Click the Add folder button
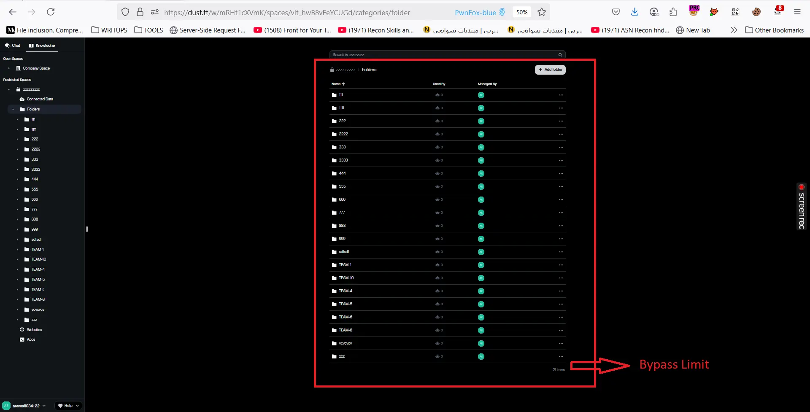Image resolution: width=810 pixels, height=412 pixels. point(550,70)
